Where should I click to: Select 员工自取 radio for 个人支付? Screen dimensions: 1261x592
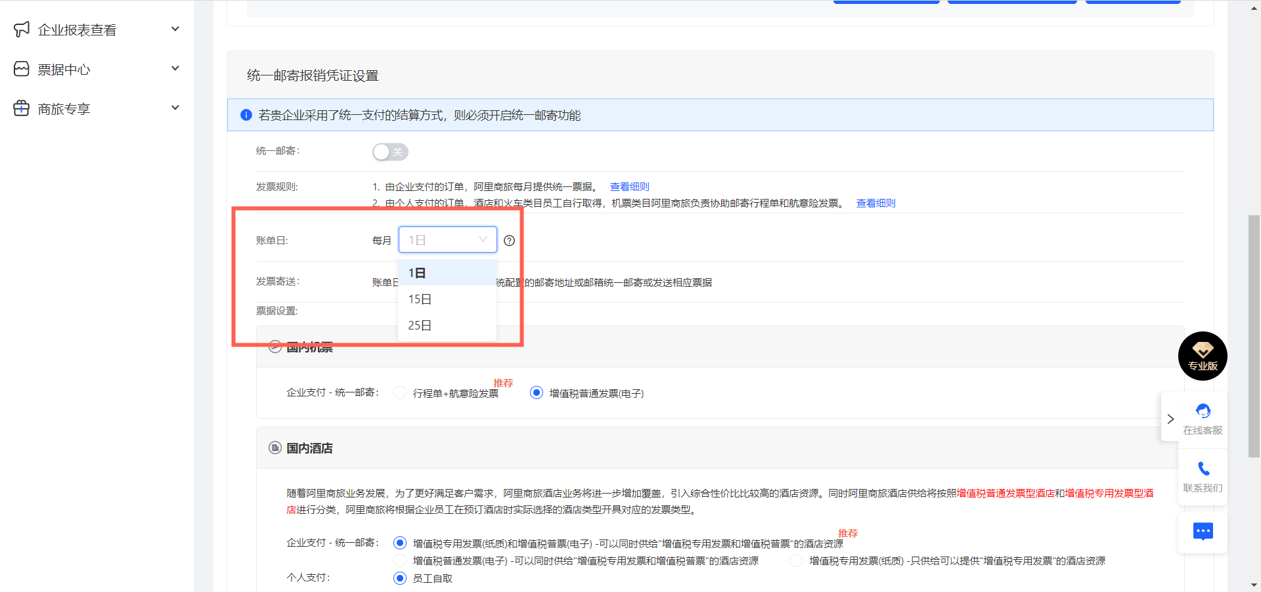coord(399,578)
